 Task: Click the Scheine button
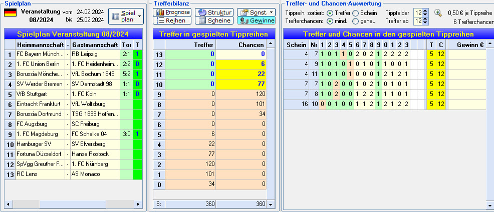(x=214, y=20)
